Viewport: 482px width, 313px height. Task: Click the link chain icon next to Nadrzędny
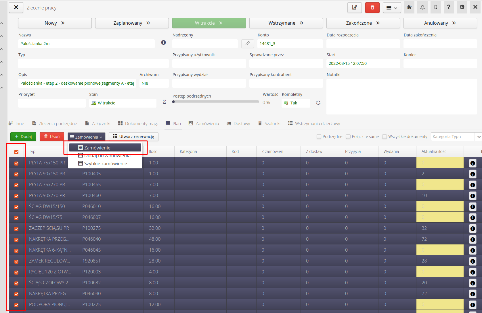pos(247,44)
